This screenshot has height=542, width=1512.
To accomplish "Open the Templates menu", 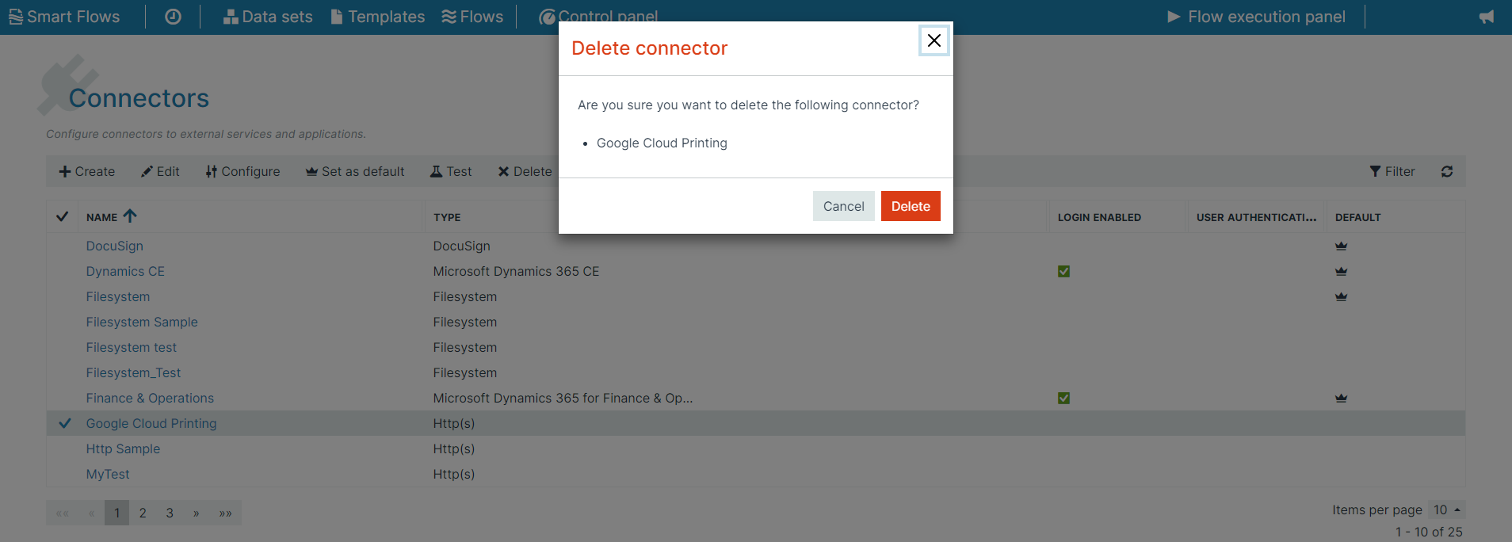I will (x=378, y=17).
